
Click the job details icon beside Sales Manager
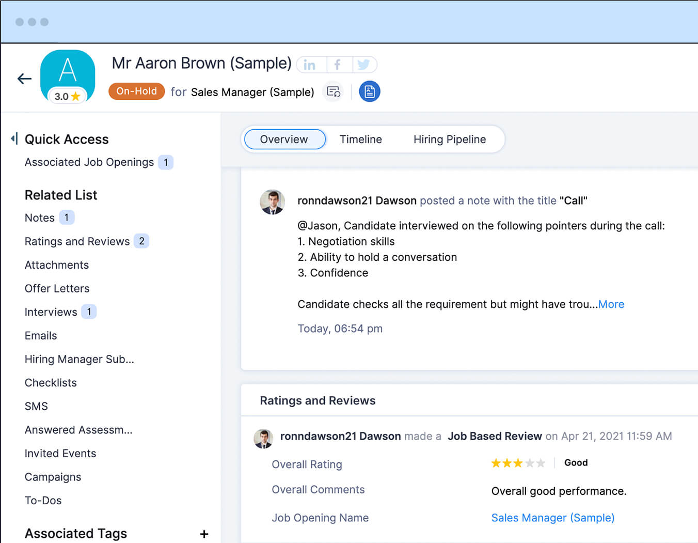(334, 91)
